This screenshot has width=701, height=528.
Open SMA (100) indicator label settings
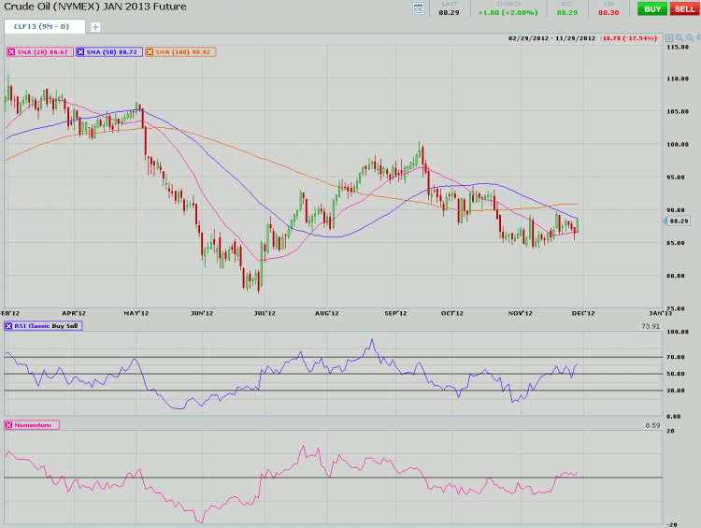point(184,52)
